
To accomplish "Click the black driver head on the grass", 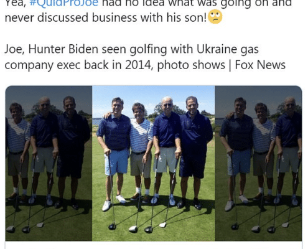I will (x=112, y=227).
